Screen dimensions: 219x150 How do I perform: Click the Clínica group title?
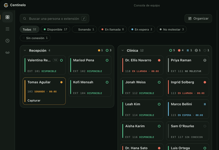pos(132,50)
